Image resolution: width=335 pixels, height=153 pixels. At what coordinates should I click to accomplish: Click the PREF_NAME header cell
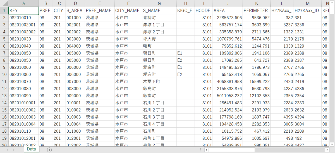coord(99,11)
